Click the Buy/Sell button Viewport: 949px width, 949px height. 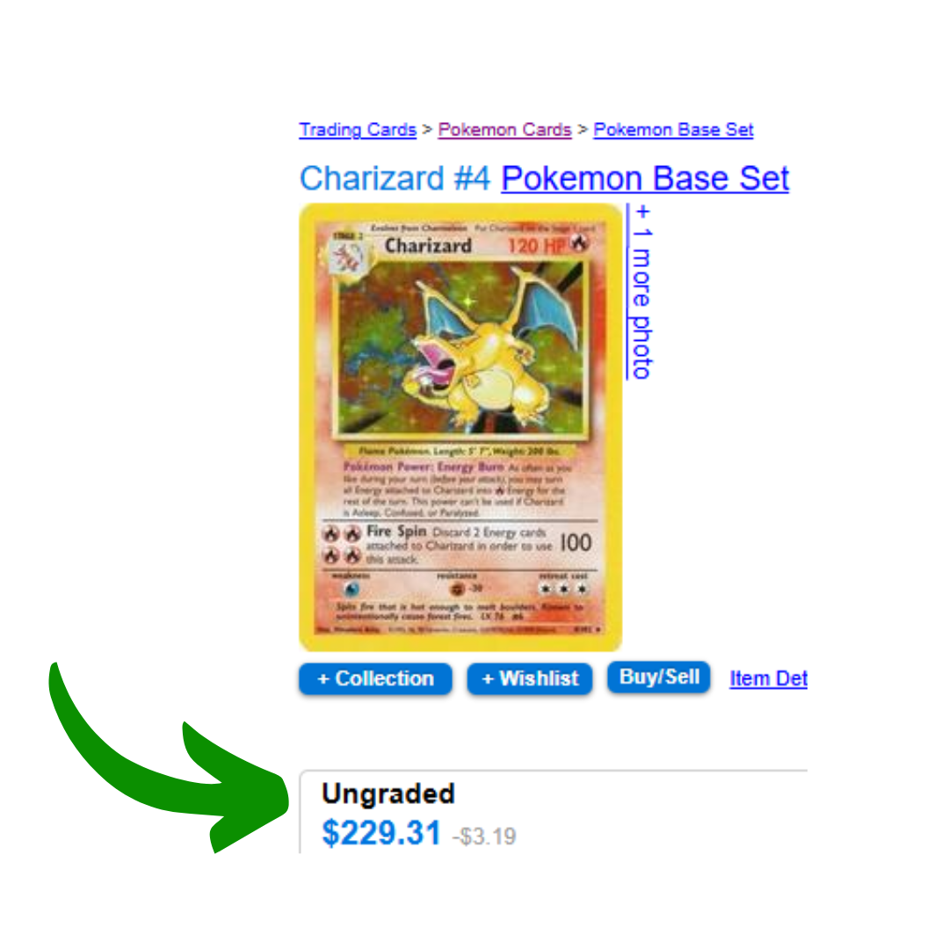[659, 677]
